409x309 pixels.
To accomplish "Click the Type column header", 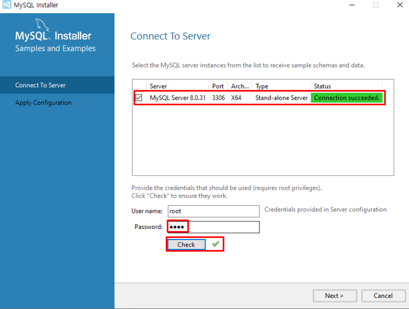I will click(281, 86).
